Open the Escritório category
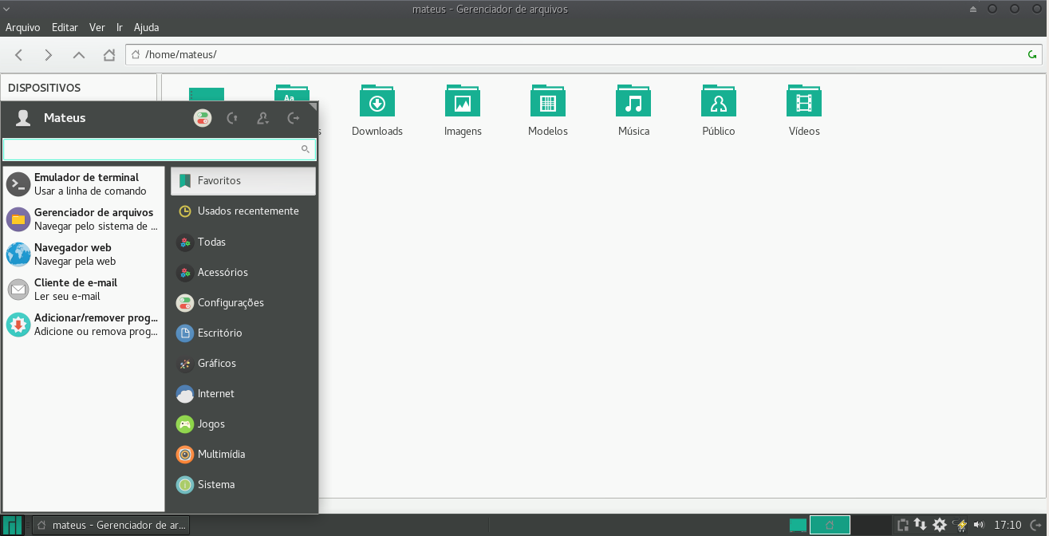This screenshot has width=1049, height=536. [x=243, y=333]
